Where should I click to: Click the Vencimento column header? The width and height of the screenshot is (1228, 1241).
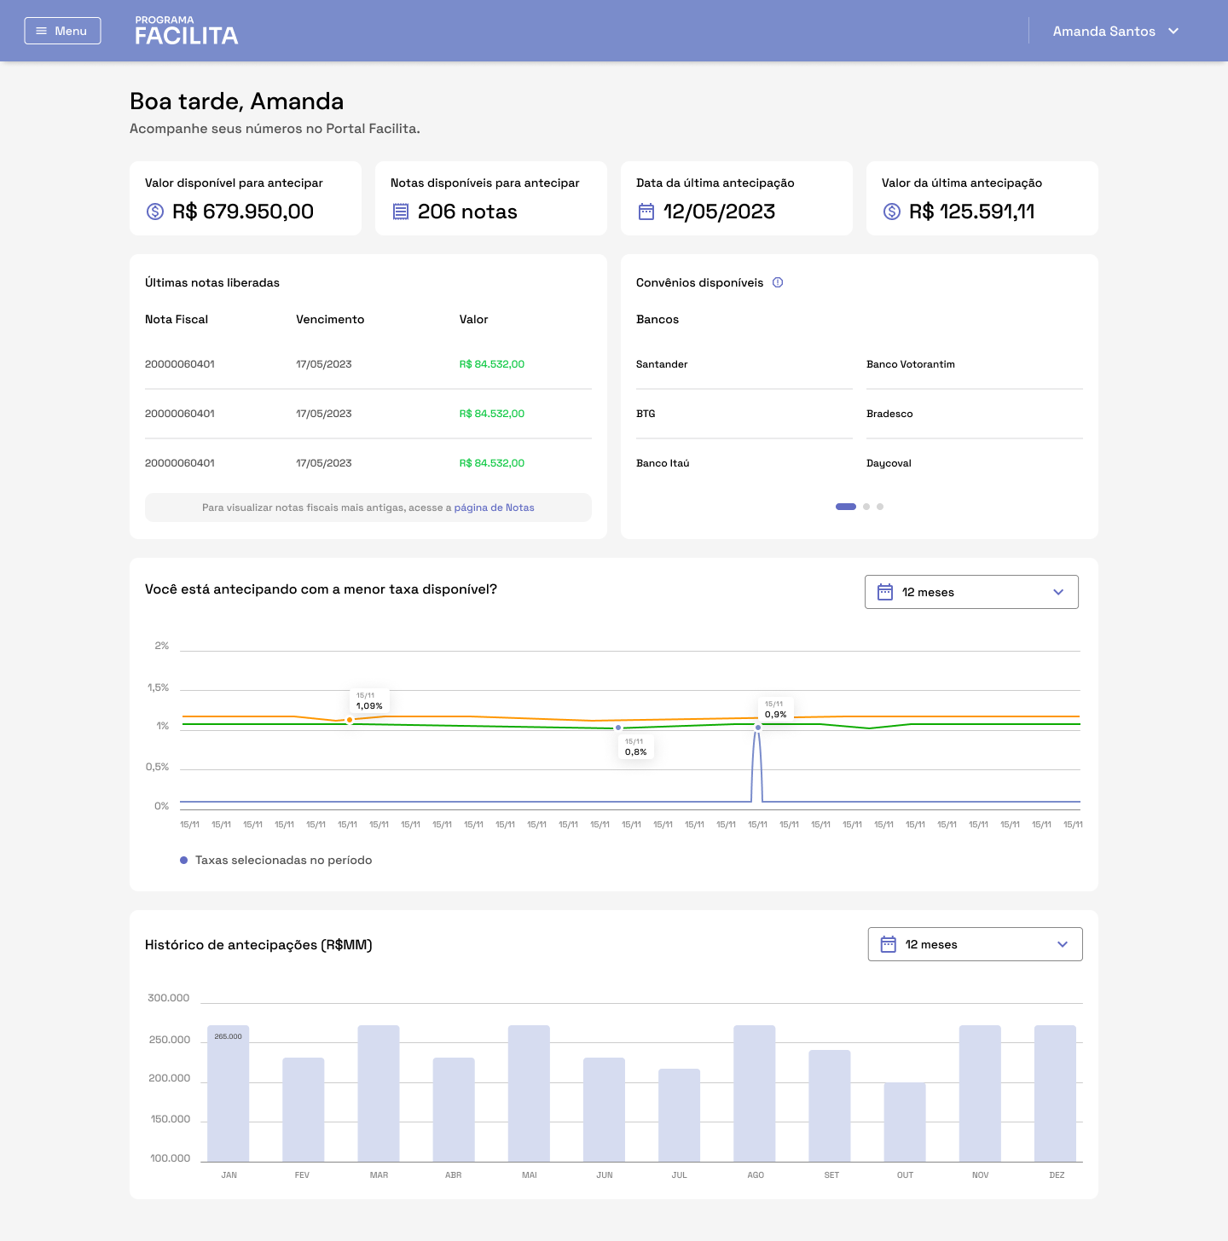pyautogui.click(x=330, y=319)
